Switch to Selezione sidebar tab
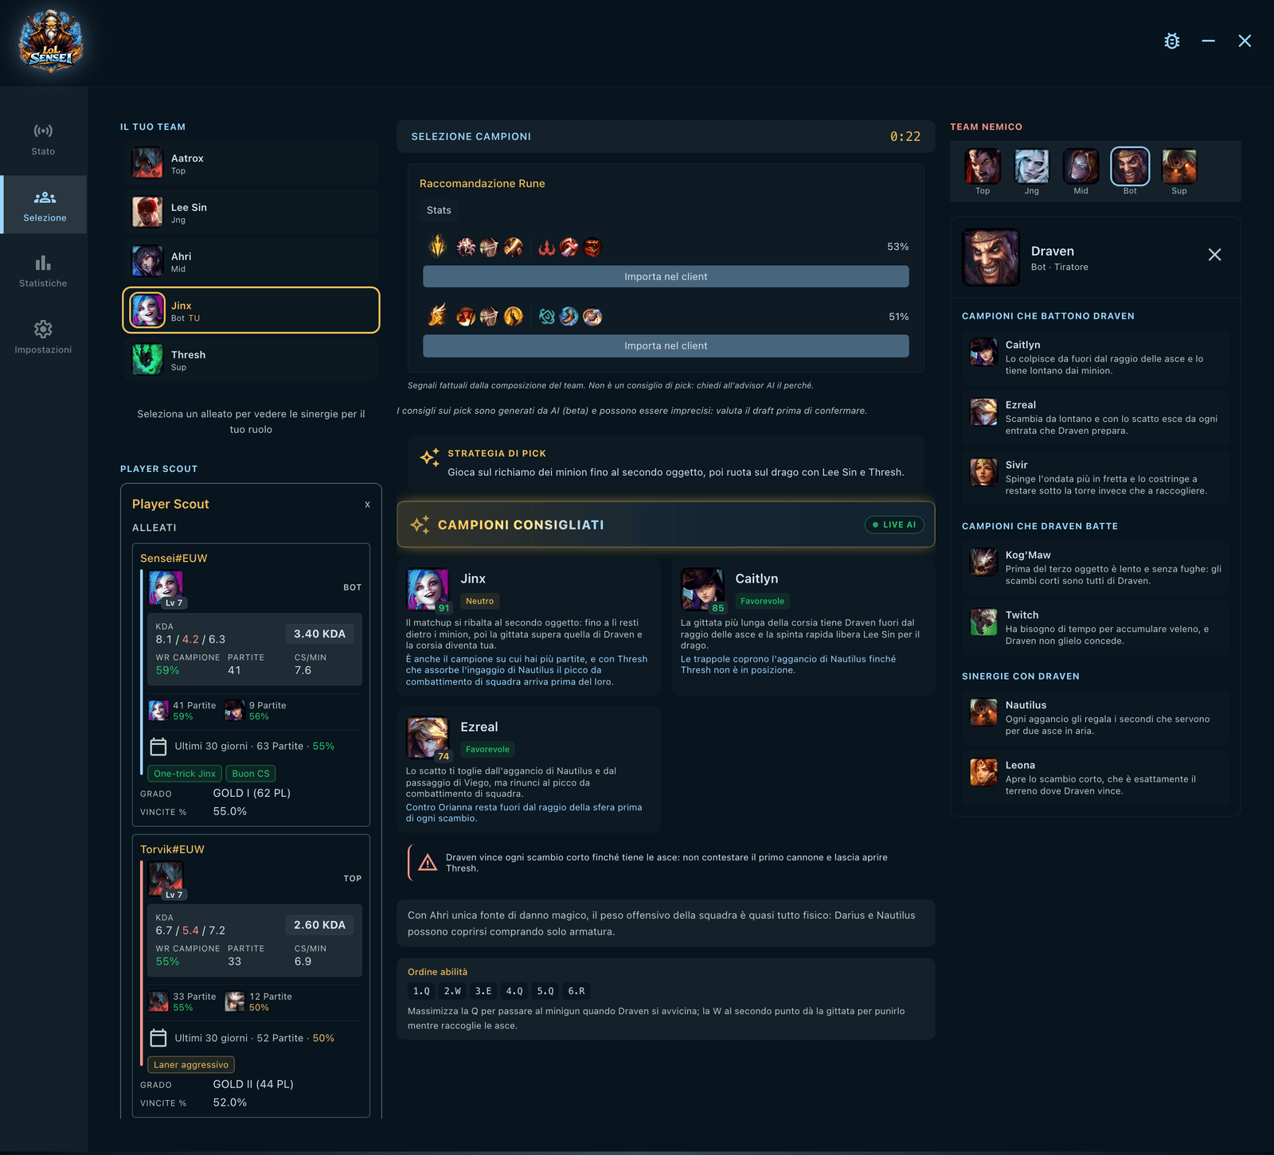Viewport: 1274px width, 1155px height. 45,205
